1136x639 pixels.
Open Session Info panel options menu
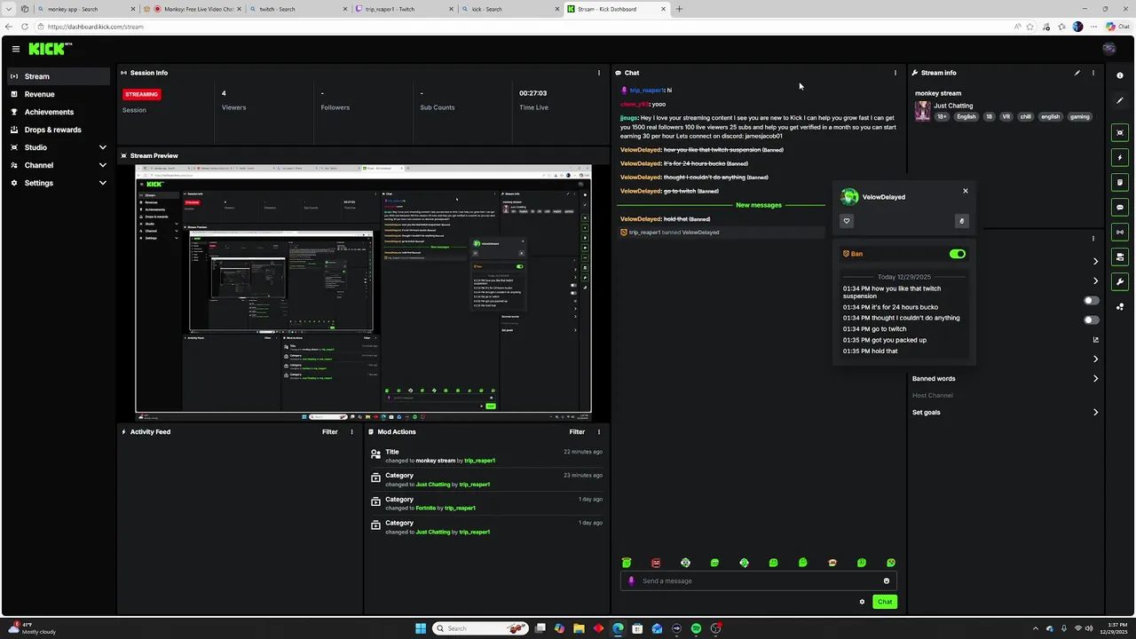click(x=599, y=73)
